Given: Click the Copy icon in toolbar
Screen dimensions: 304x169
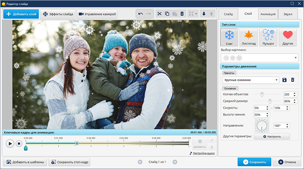Looking at the screenshot, I should (x=167, y=14).
